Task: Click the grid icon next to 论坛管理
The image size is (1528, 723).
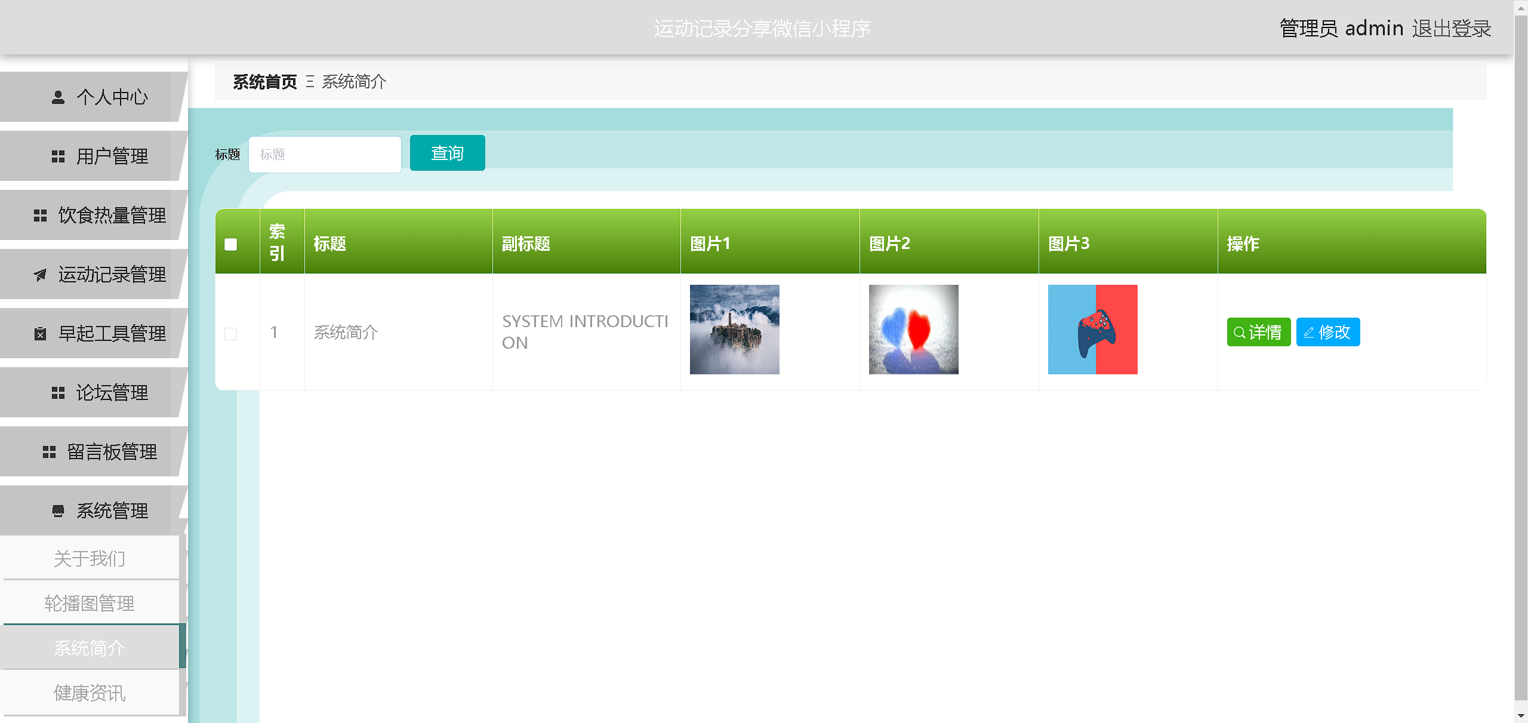Action: coord(58,393)
